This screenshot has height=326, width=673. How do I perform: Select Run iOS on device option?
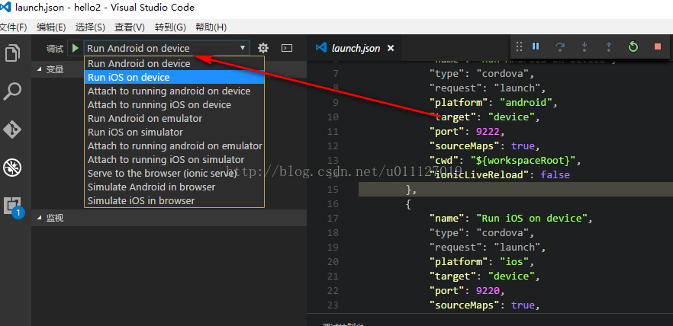(174, 77)
